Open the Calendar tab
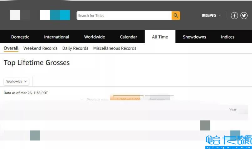Image resolution: width=252 pixels, height=149 pixels. click(x=128, y=37)
